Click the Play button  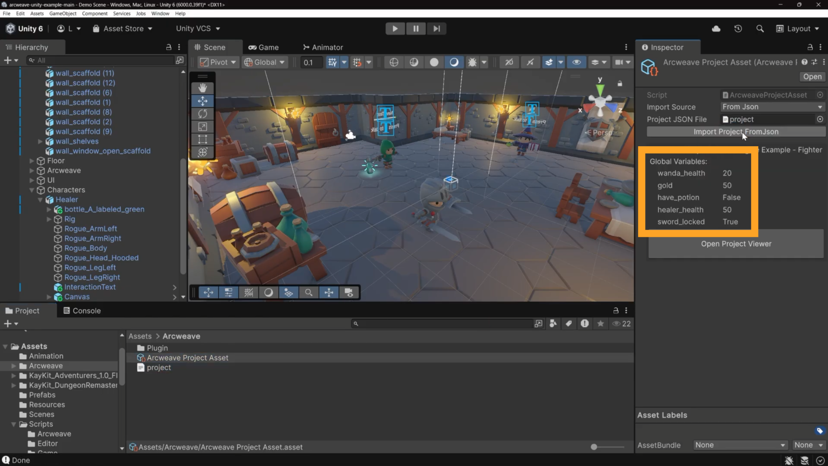395,28
